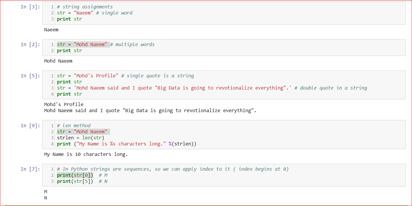Click the In [9] cell prompt
Image resolution: width=412 pixels, height=206 pixels.
tap(30, 125)
